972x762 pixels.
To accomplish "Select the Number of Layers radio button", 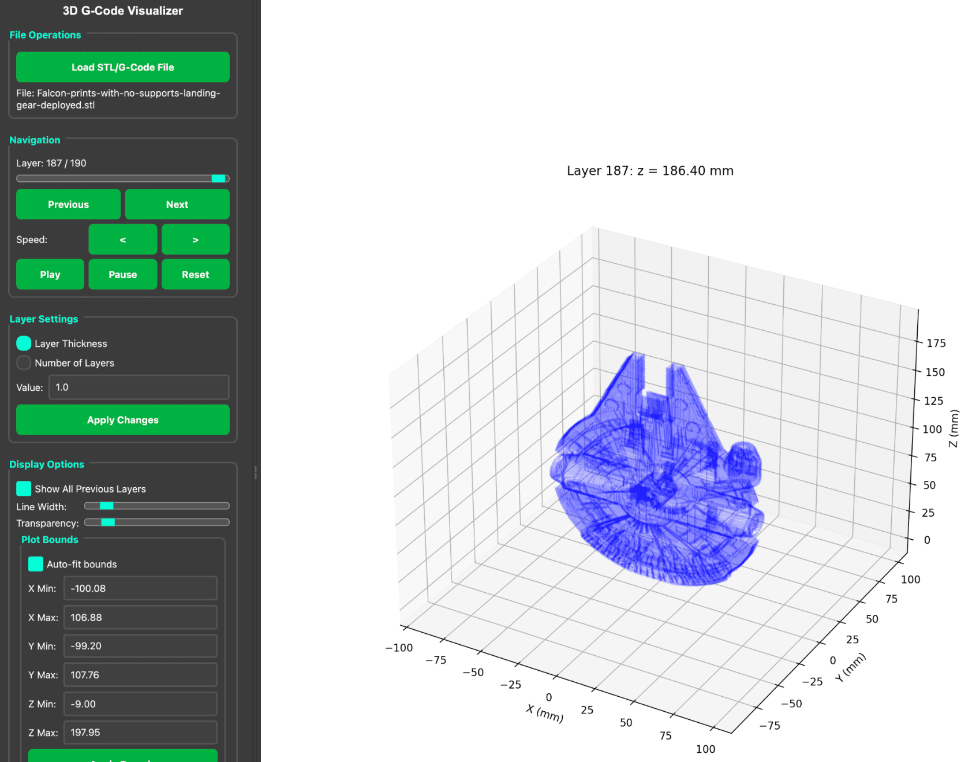I will tap(24, 363).
